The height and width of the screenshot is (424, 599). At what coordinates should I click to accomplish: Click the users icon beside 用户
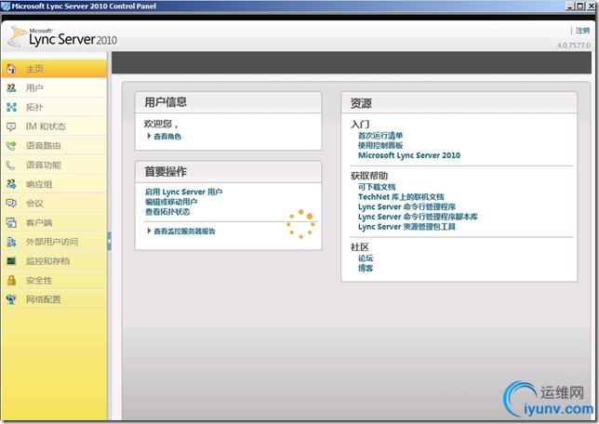point(11,87)
